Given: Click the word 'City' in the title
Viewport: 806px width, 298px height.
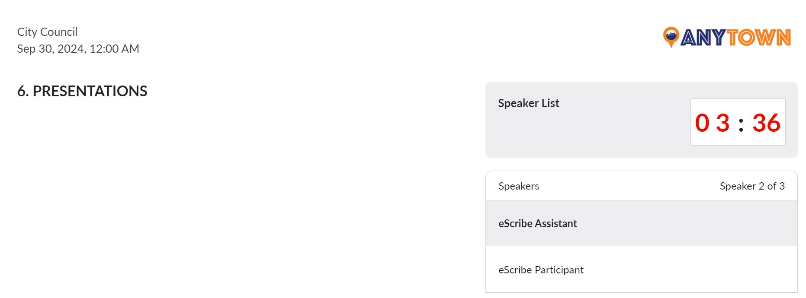Looking at the screenshot, I should pyautogui.click(x=27, y=32).
